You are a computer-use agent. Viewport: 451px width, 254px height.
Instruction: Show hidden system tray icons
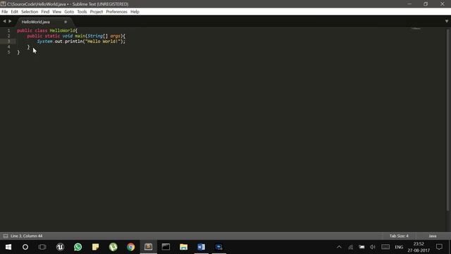[339, 247]
